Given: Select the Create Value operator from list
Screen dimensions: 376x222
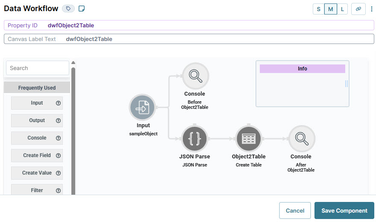Looking at the screenshot, I should (37, 173).
